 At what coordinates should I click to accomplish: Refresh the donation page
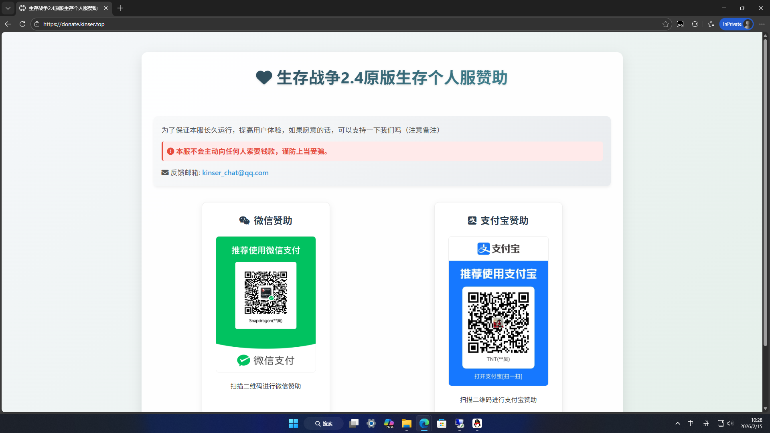[x=22, y=24]
